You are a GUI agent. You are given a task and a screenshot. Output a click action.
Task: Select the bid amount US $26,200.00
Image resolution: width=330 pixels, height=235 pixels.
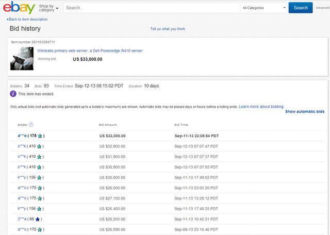pos(112,219)
